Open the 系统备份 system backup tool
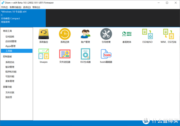Viewport: 180px width, 126px height. 43,36
